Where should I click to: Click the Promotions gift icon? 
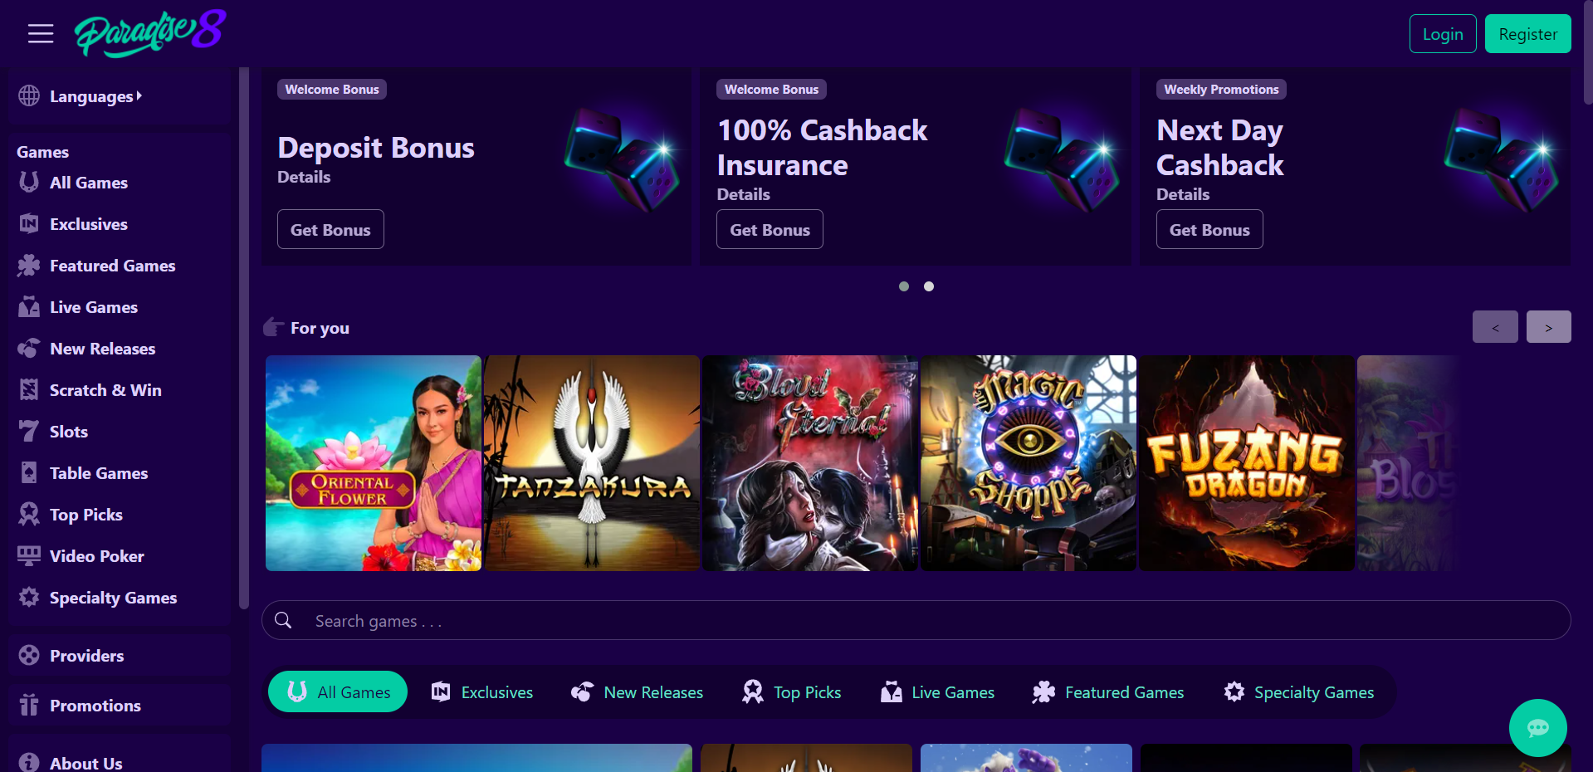[29, 706]
